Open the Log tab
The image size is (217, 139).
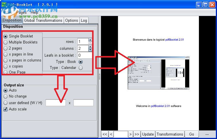pos(84,20)
